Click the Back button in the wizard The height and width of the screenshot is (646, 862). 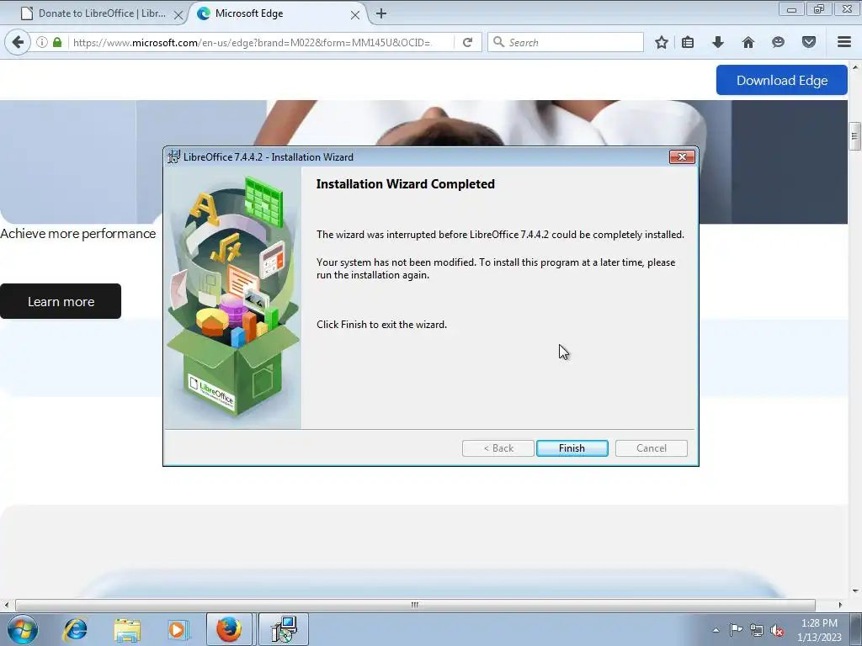[x=498, y=448]
